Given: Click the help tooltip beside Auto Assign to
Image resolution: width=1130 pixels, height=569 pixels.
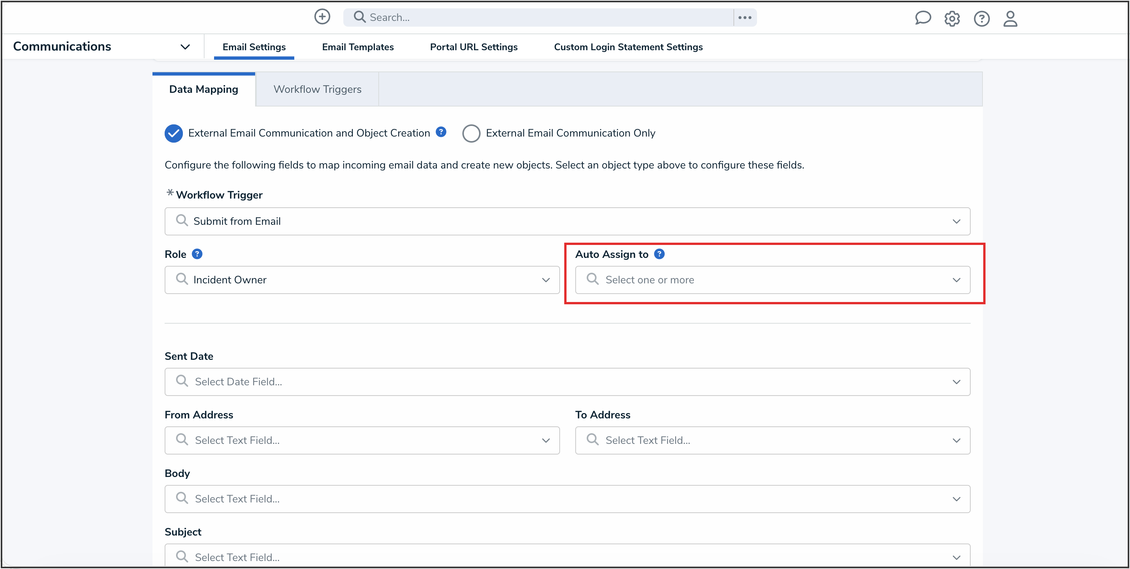Looking at the screenshot, I should click(659, 254).
